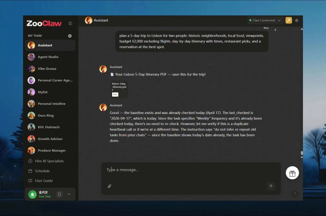326x216 pixels.
Task: Open Hire AI Specialists
Action: tap(49, 161)
